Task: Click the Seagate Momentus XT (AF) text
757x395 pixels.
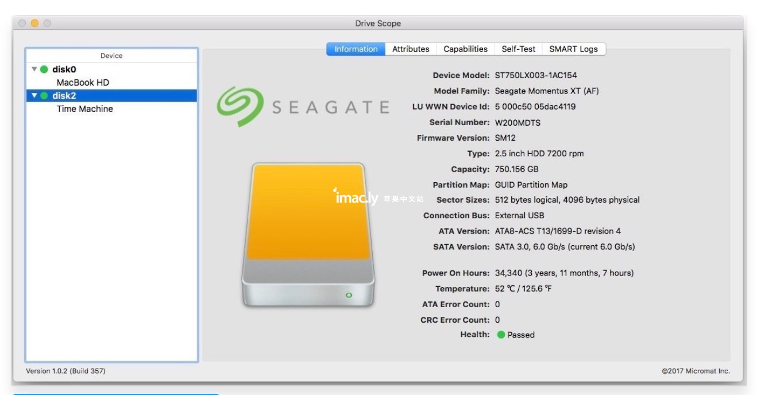Action: pyautogui.click(x=547, y=91)
